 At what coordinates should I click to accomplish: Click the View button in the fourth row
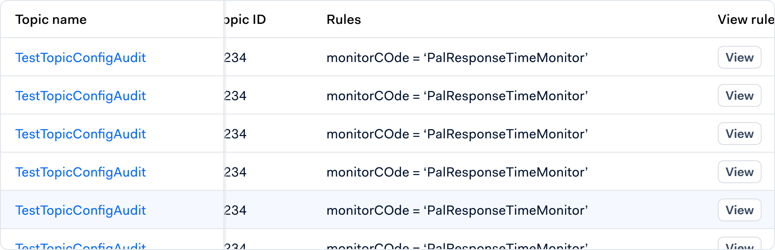[x=740, y=172]
